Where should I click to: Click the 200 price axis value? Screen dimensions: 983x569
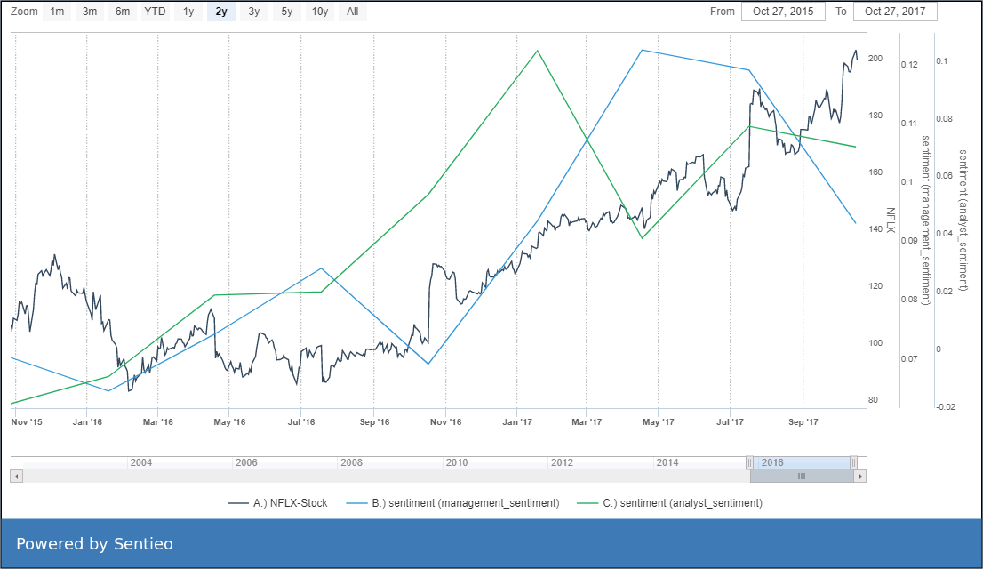pyautogui.click(x=875, y=59)
